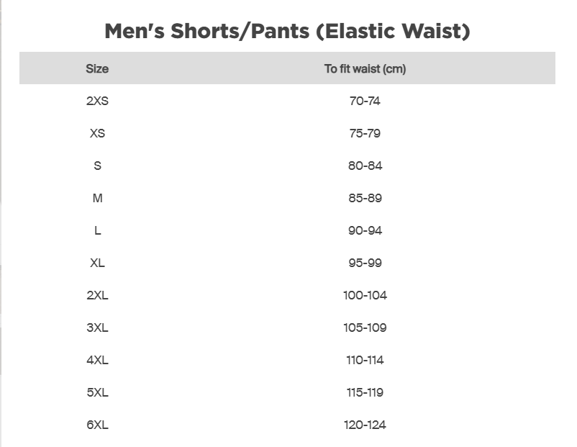Click the L size label
This screenshot has height=447, width=577.
click(97, 231)
